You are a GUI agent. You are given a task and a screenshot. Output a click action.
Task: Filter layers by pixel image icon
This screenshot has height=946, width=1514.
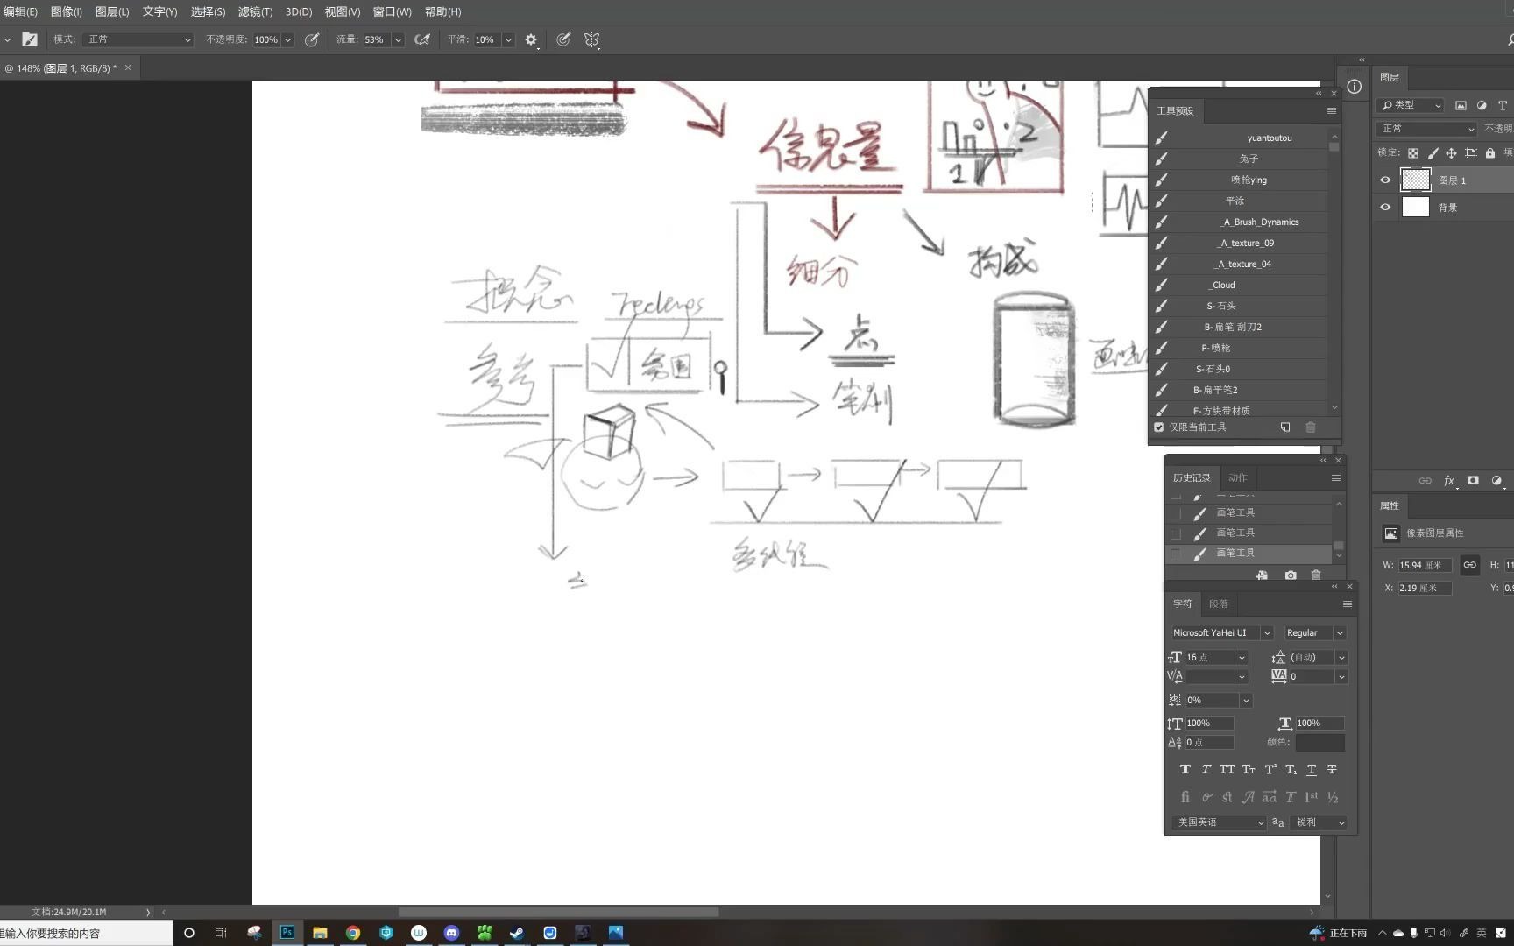[1461, 105]
